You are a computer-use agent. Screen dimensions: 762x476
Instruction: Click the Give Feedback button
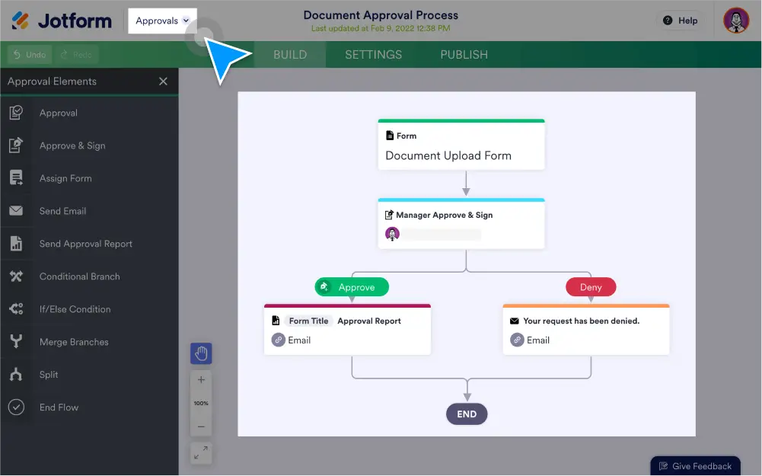pos(694,465)
